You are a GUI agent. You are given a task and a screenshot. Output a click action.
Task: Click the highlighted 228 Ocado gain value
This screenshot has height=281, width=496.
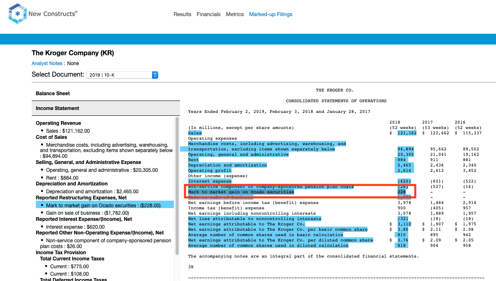pyautogui.click(x=402, y=192)
